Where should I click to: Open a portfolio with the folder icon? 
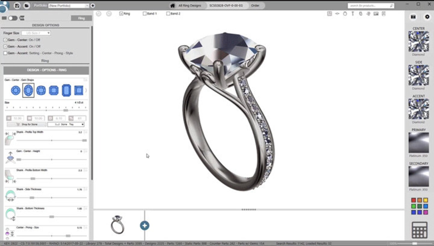point(27,5)
